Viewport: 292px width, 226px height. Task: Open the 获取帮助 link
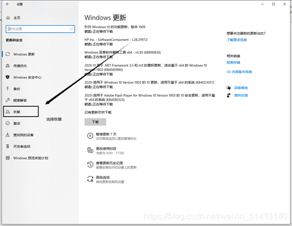click(241, 88)
